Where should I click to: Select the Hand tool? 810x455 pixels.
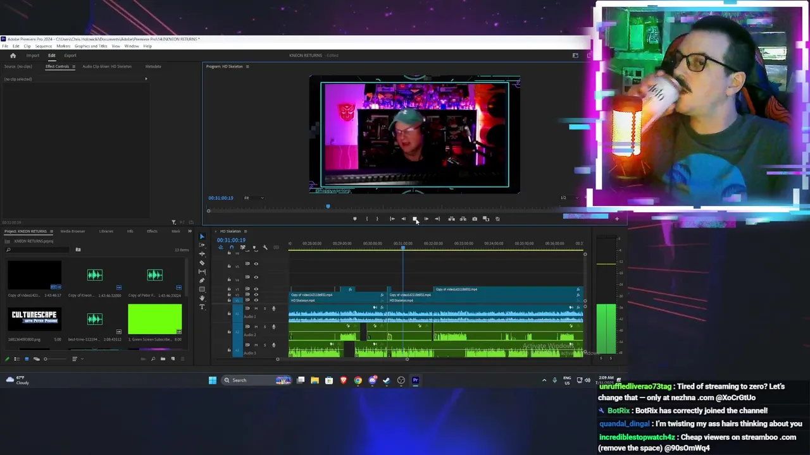coord(202,298)
